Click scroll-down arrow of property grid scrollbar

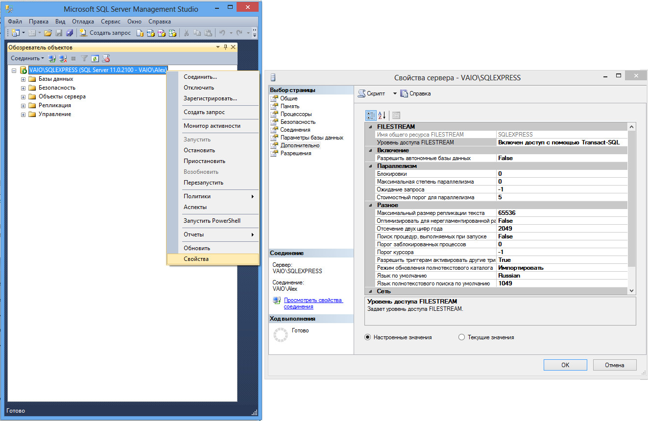[631, 291]
